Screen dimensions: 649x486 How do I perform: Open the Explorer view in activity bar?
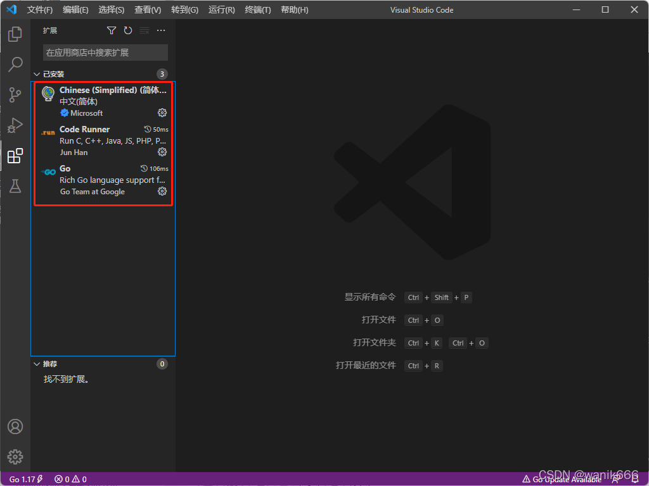pos(15,34)
